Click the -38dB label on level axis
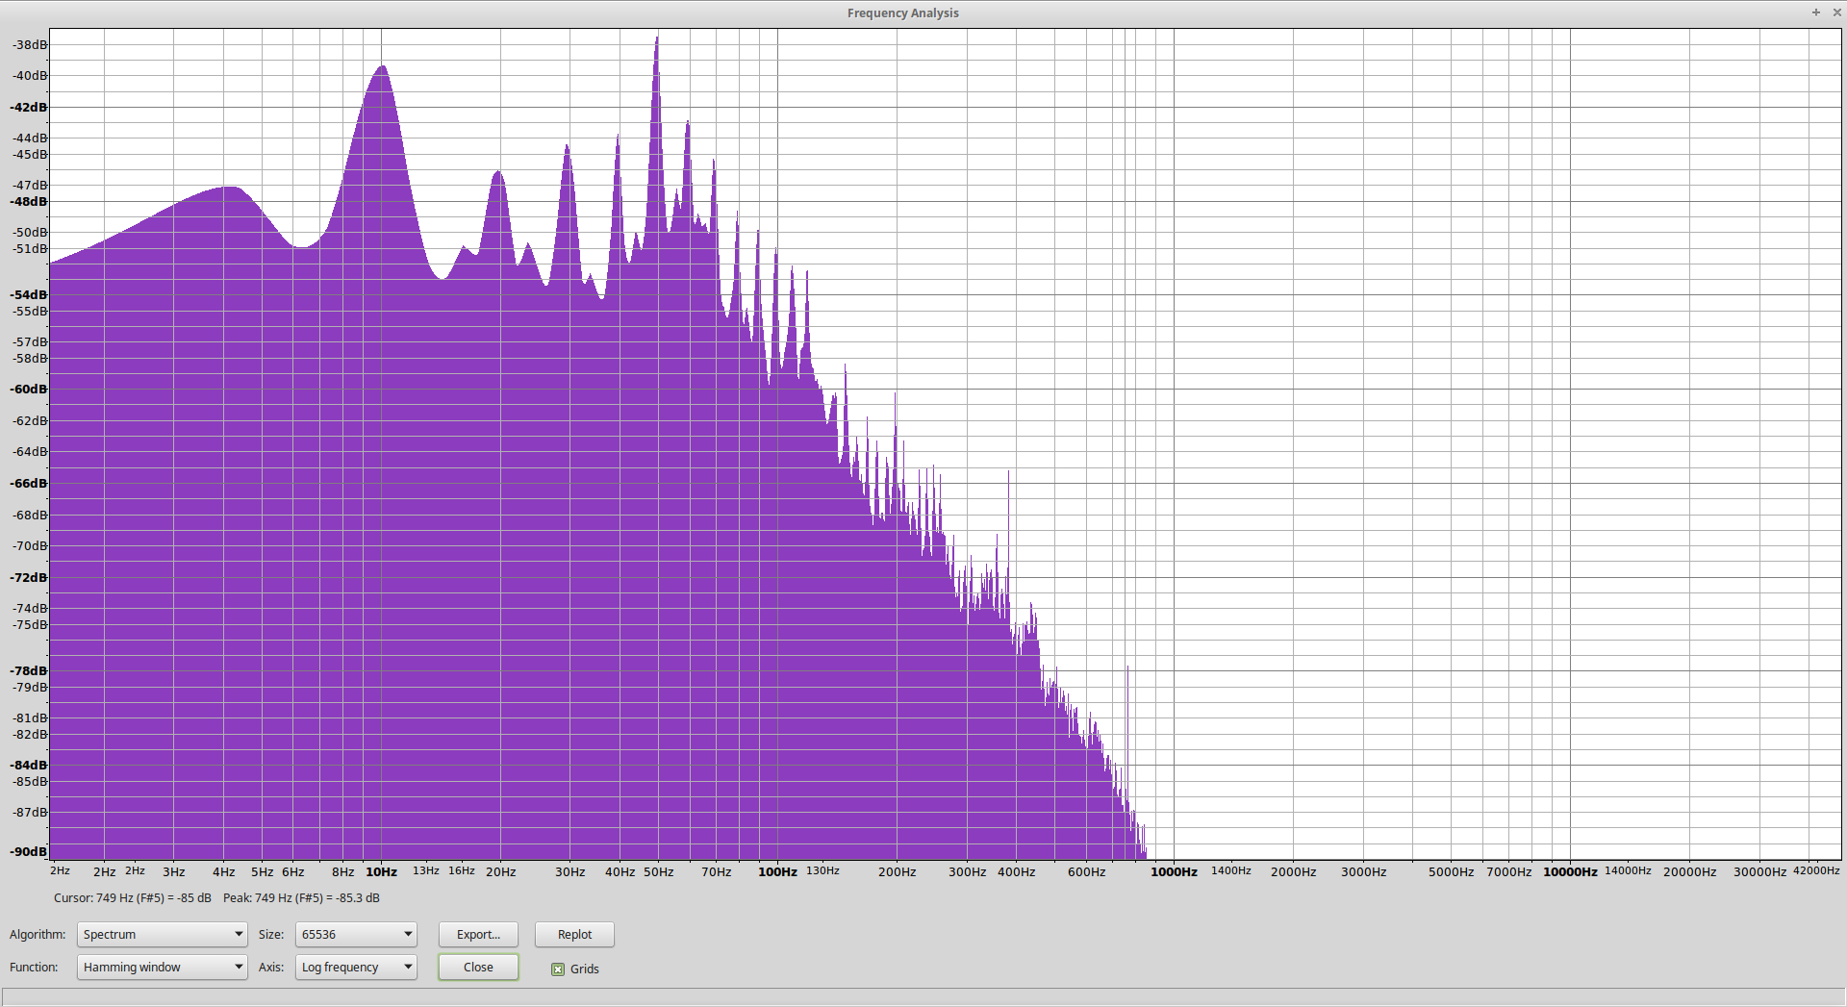 point(30,44)
